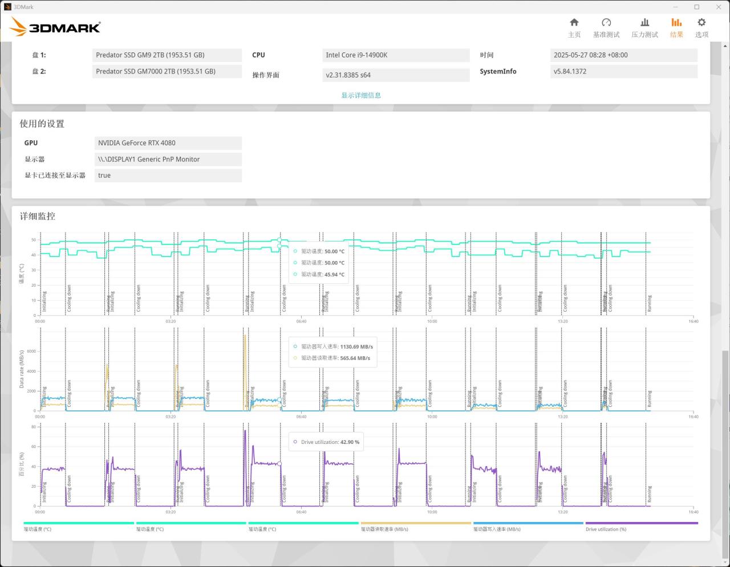Go to the 主页 home page

pos(574,27)
